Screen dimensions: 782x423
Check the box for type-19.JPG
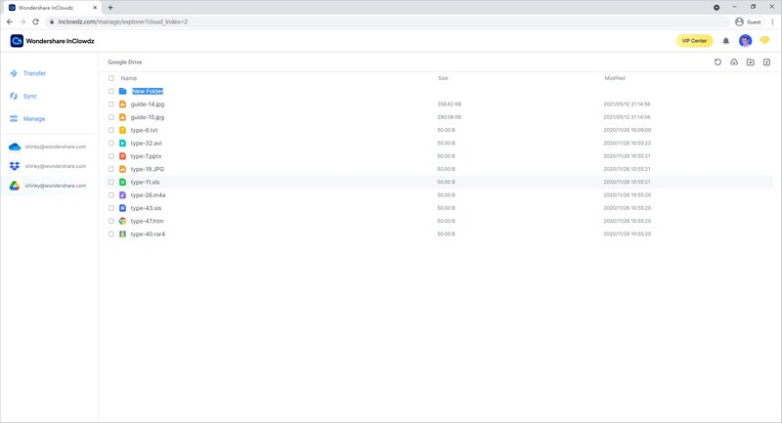(x=111, y=169)
